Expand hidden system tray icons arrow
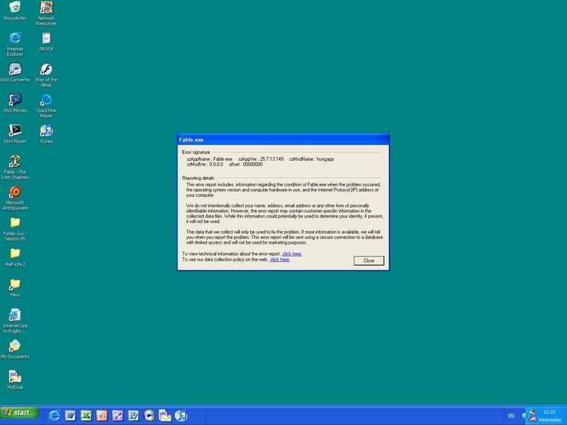 click(x=524, y=416)
